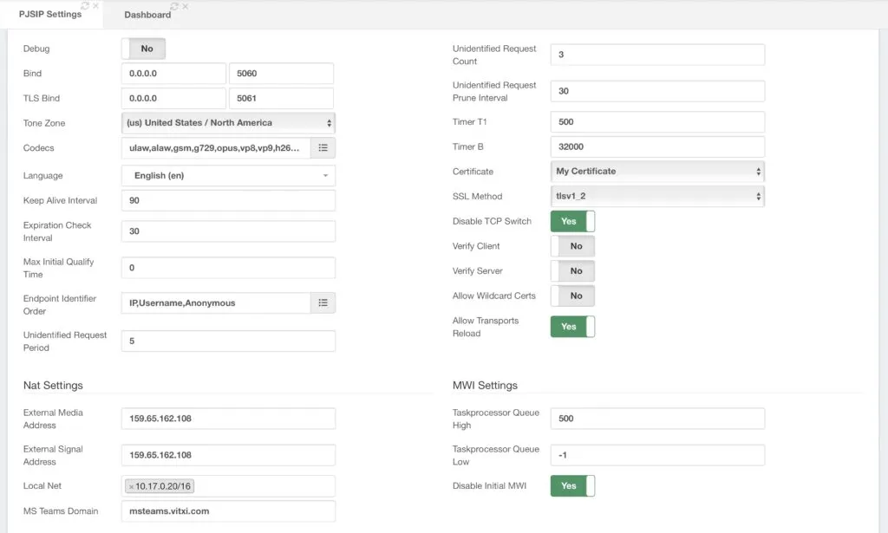Select the PJSIP Settings tab
The image size is (888, 533).
[x=49, y=14]
